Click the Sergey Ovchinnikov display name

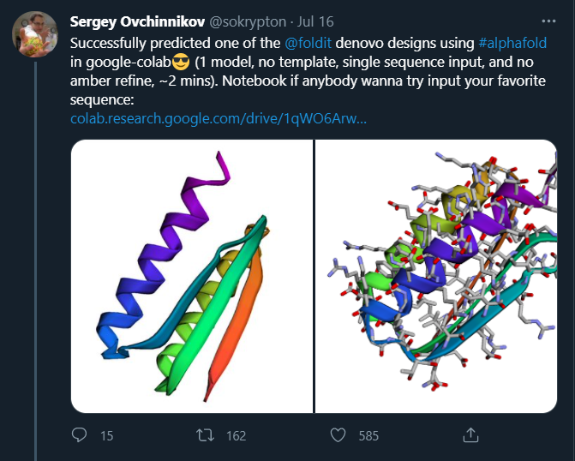pos(137,22)
